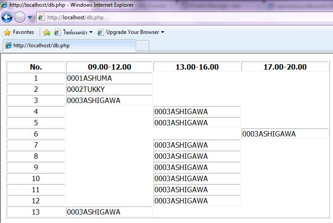Click the IE icon on the page tab
333x223 pixels.
(8, 45)
